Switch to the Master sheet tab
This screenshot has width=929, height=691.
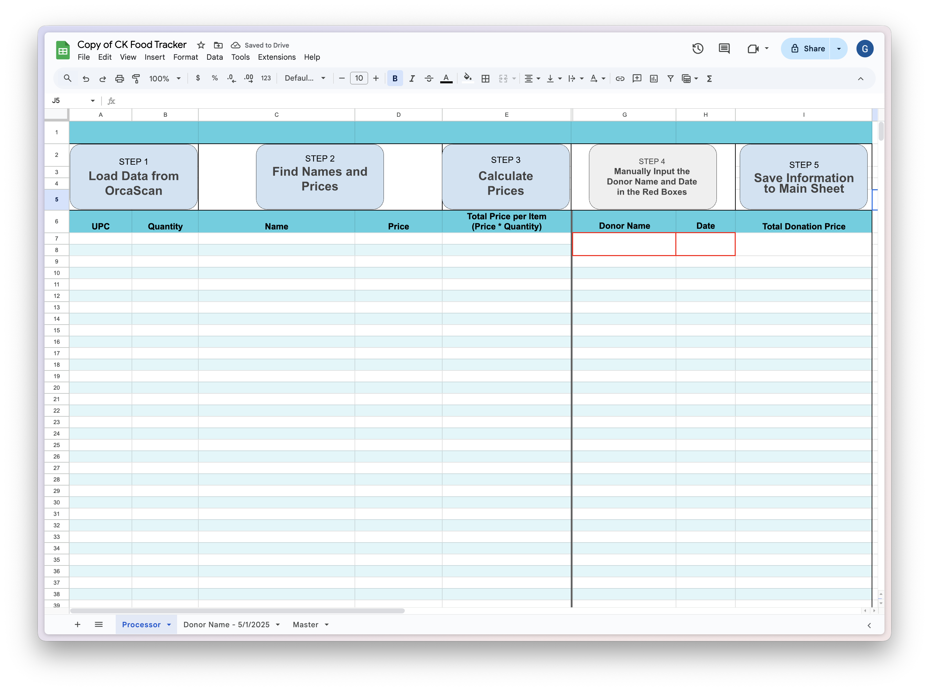pyautogui.click(x=305, y=625)
